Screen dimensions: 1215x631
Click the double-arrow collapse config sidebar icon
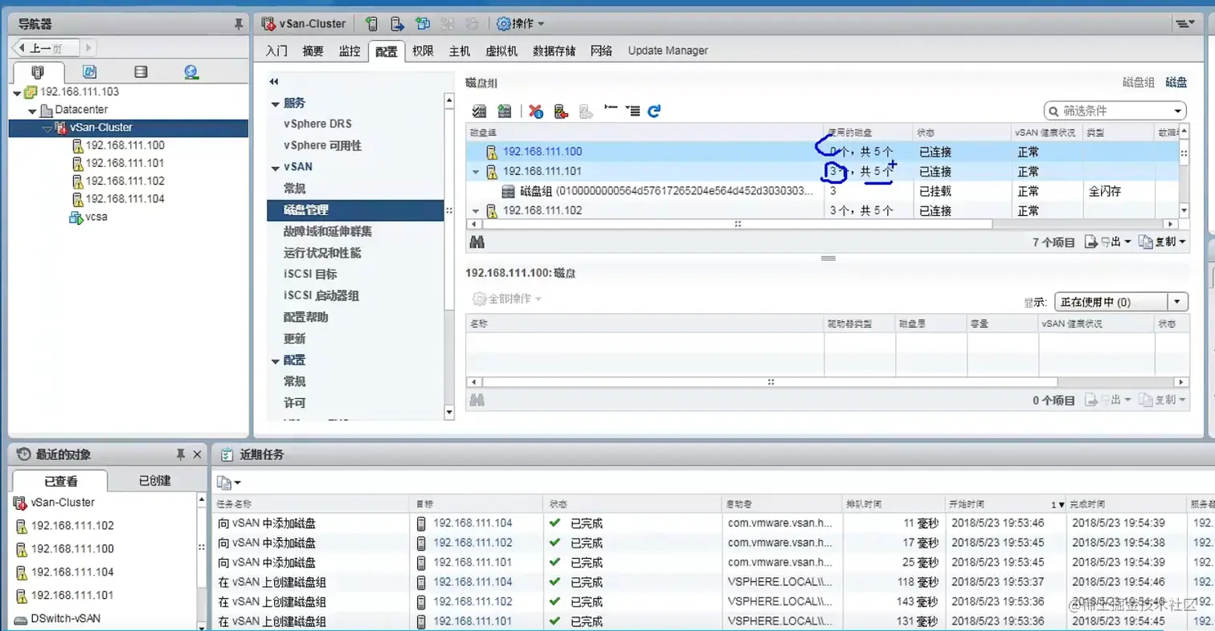(x=274, y=82)
